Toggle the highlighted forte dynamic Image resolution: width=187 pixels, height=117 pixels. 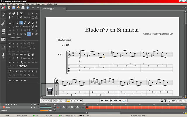click(x=29, y=34)
